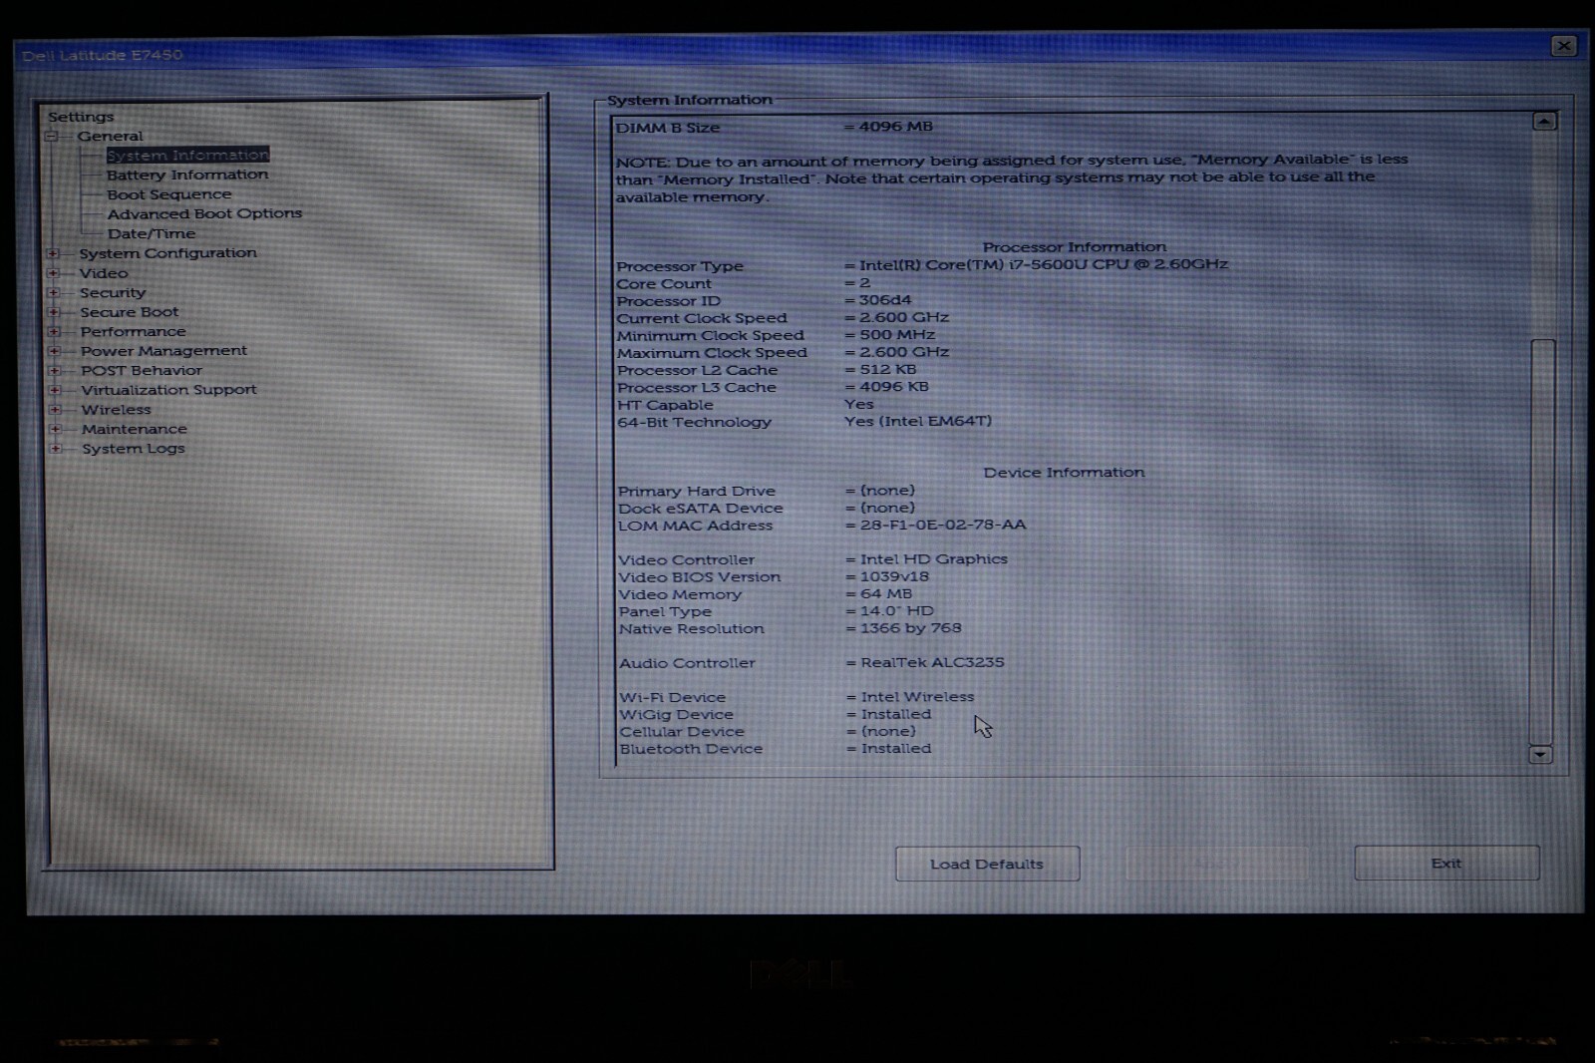Click the Exit button
Screen dimensions: 1595x1063
point(1446,863)
